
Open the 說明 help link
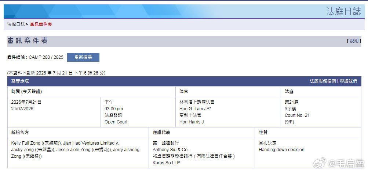click(x=354, y=41)
